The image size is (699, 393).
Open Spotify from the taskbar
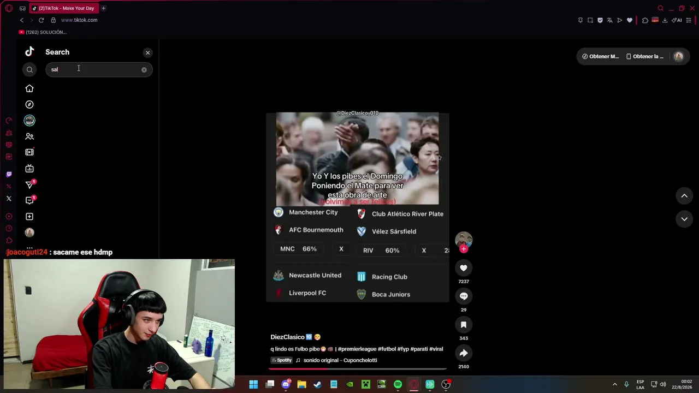tap(398, 384)
